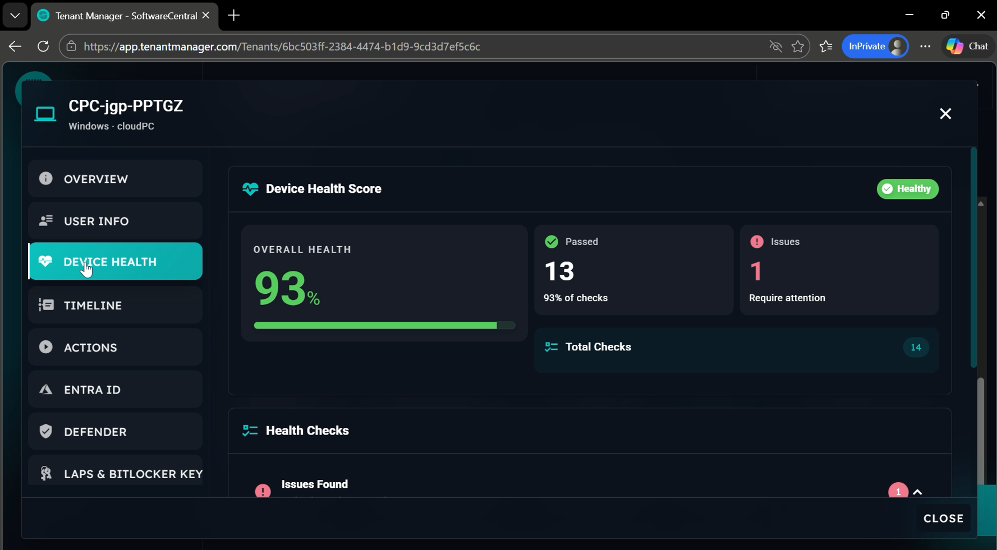This screenshot has width=997, height=550.
Task: Collapse the Issues Found section chevron
Action: pyautogui.click(x=917, y=492)
